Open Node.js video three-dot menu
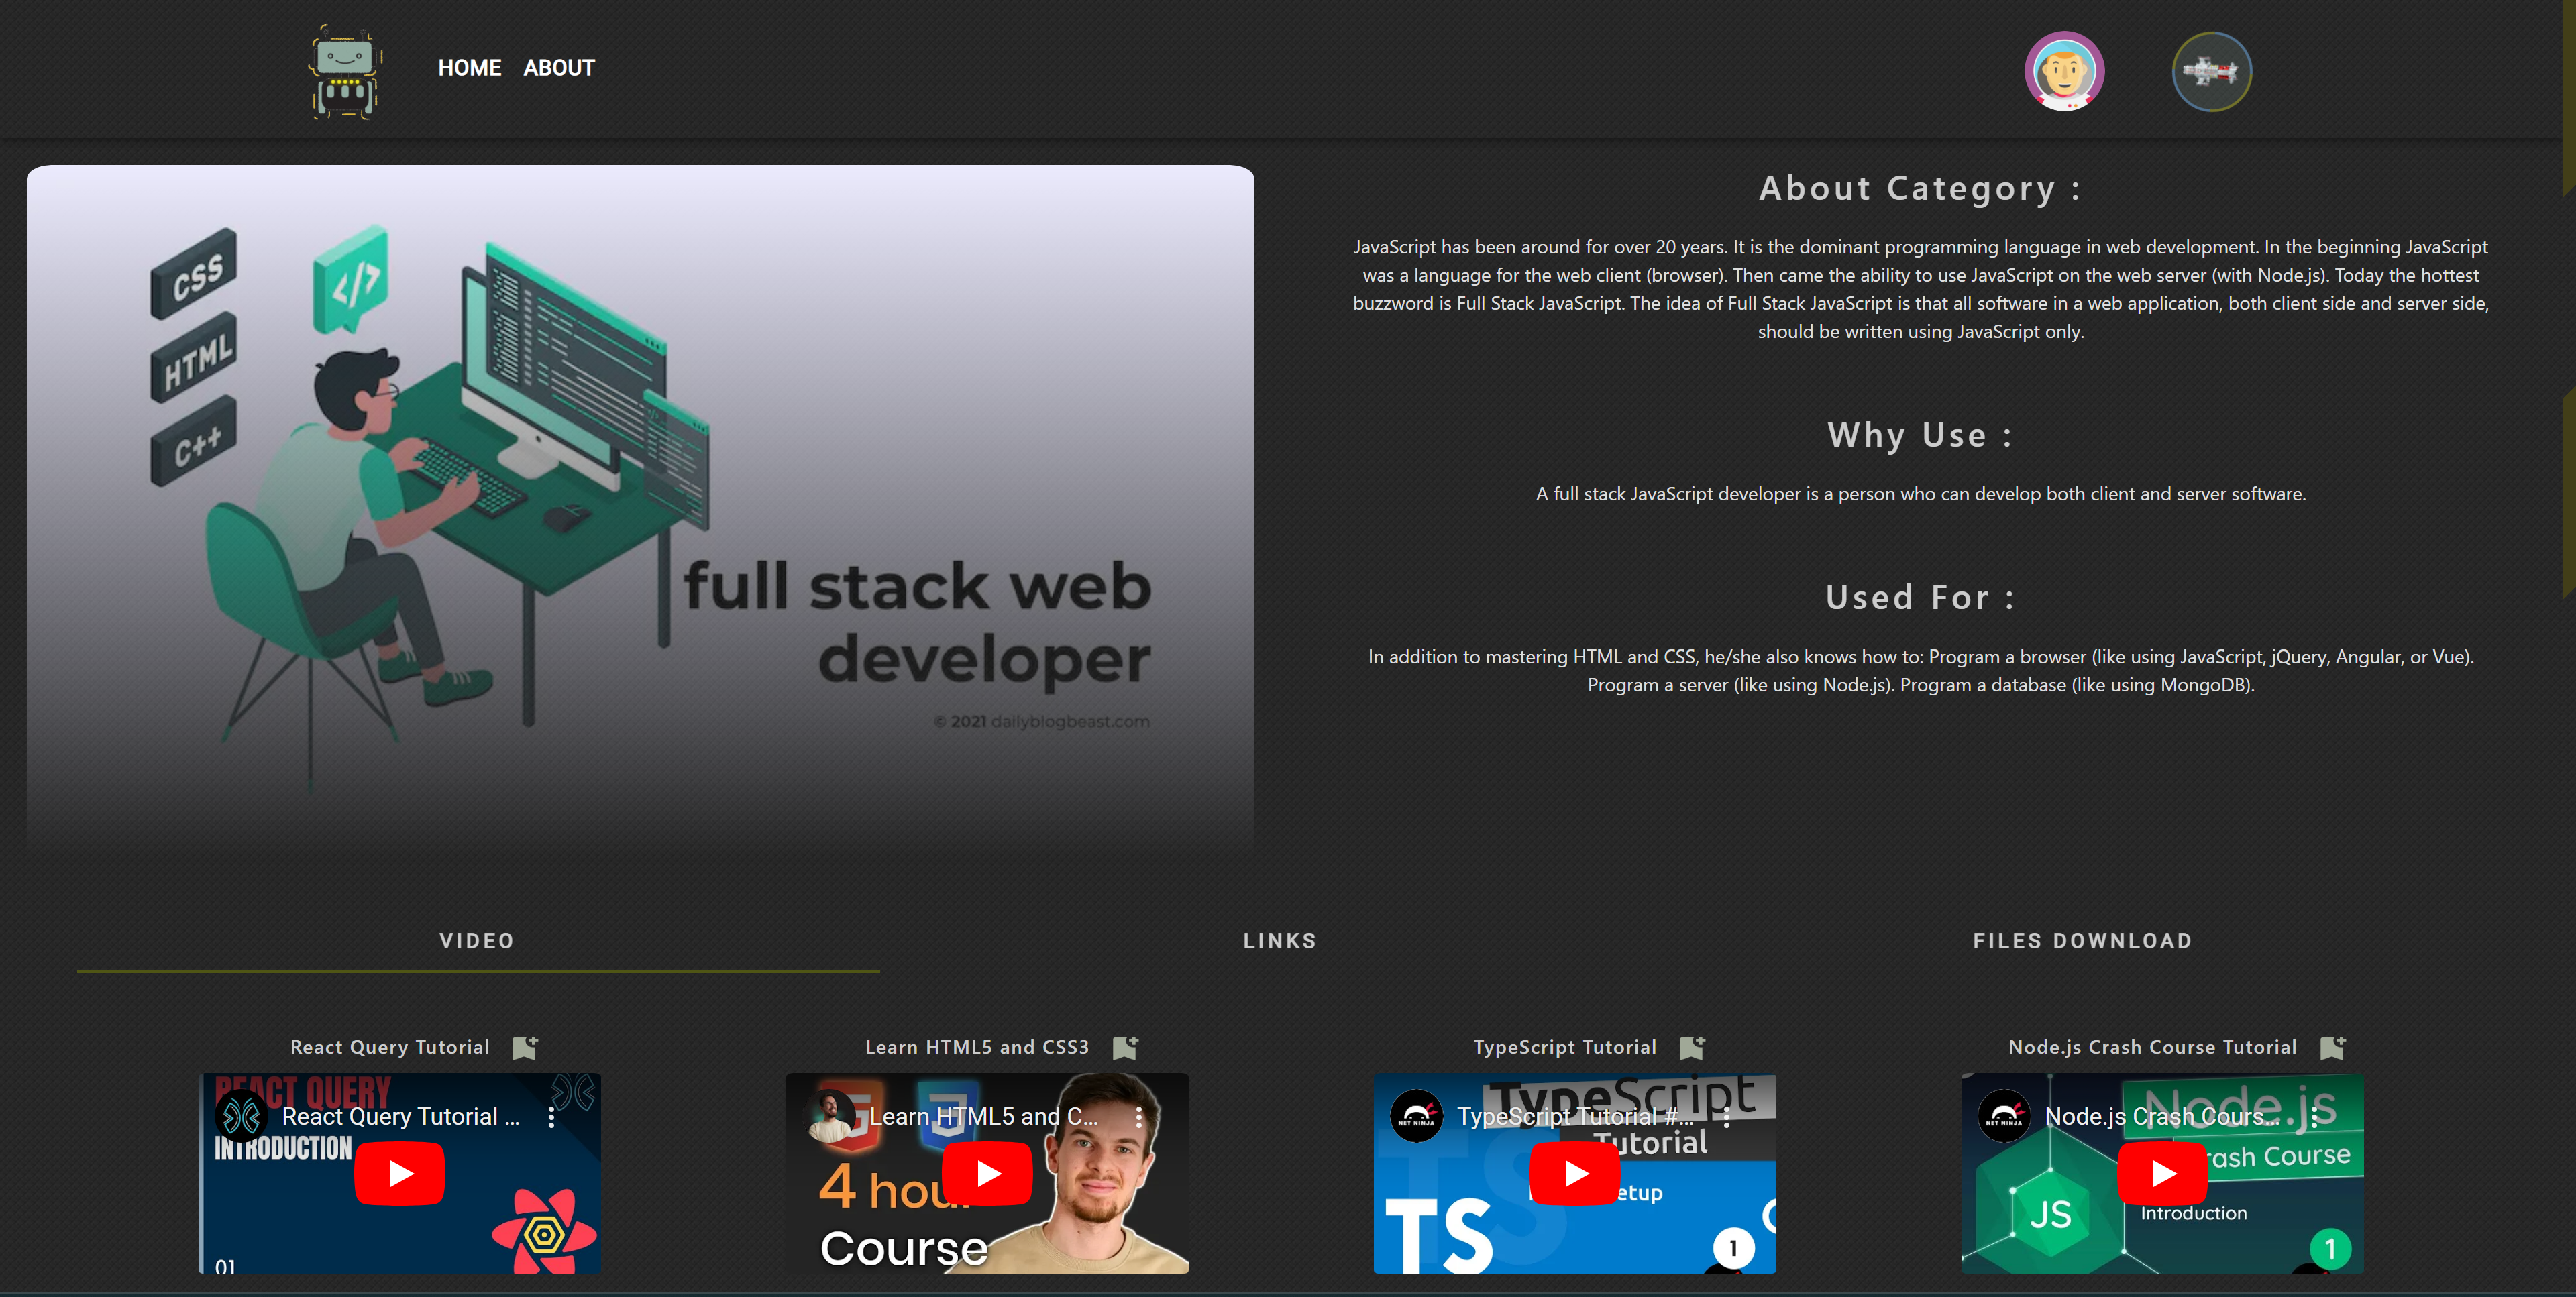 (x=2313, y=1117)
